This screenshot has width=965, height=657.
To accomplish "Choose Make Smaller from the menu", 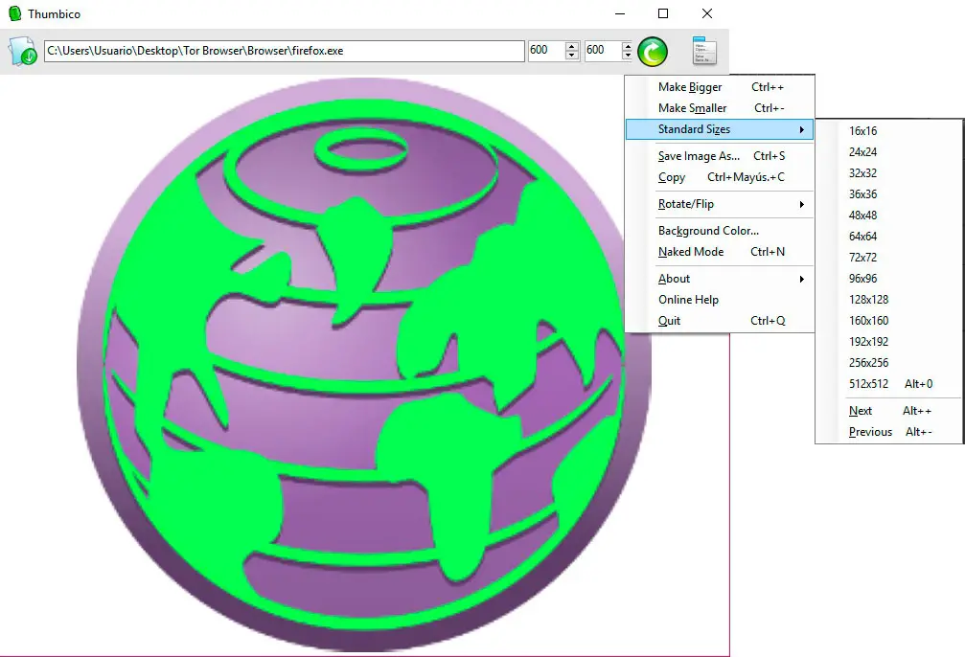I will (720, 108).
